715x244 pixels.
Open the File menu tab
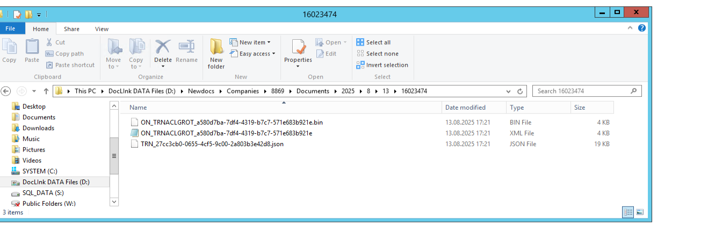click(10, 28)
